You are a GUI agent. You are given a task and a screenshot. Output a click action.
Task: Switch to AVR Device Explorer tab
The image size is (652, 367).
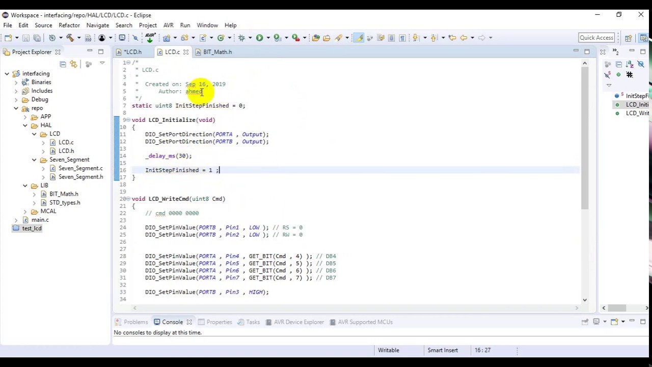pos(294,322)
